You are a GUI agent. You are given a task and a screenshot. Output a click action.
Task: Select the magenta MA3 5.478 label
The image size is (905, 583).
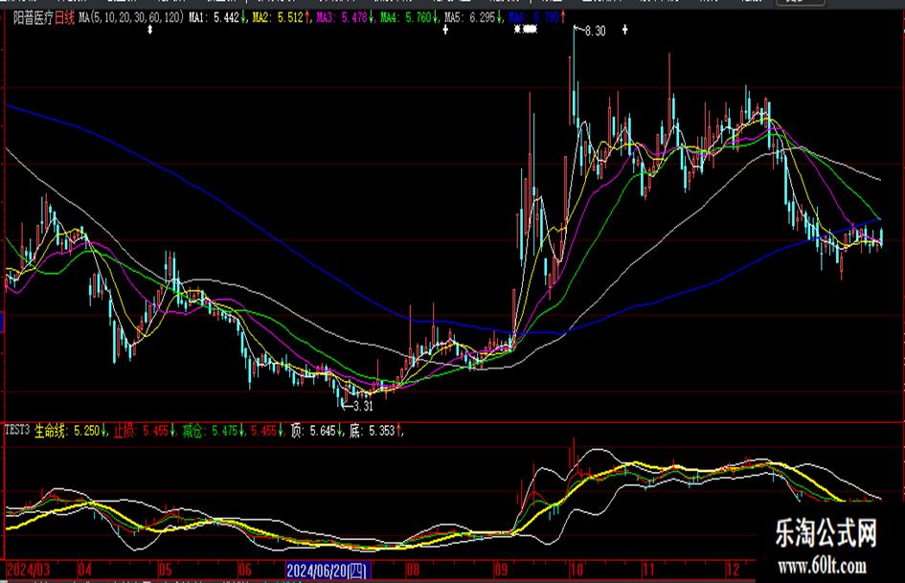click(x=343, y=16)
